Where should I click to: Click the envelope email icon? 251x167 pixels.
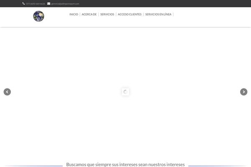tap(49, 3)
